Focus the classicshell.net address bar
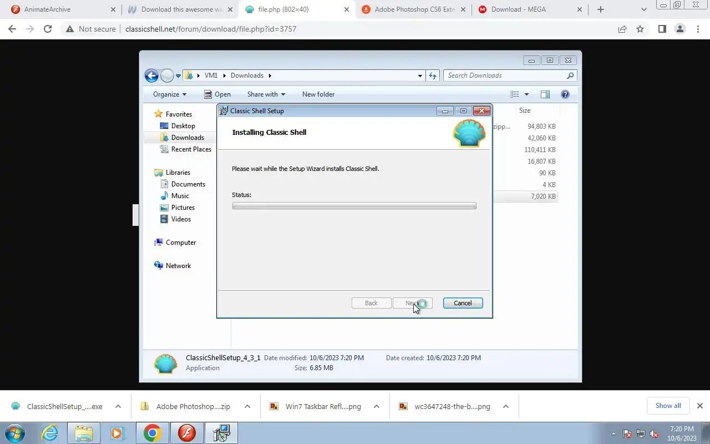This screenshot has width=710, height=444. pos(366,29)
